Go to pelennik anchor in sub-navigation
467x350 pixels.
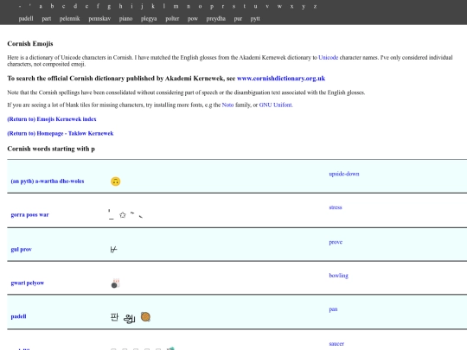[70, 18]
